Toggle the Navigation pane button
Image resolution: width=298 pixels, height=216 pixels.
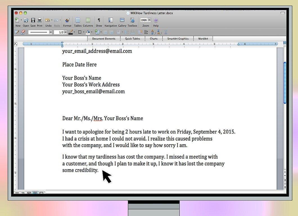[x=110, y=20]
